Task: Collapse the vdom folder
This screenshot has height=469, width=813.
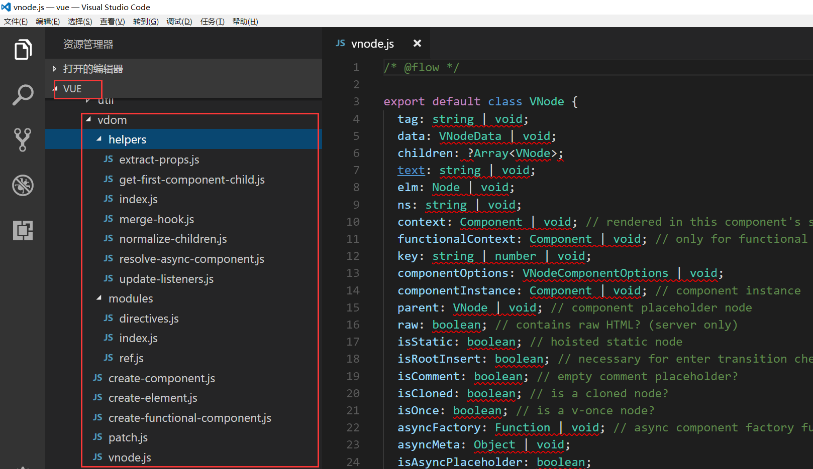Action: click(88, 119)
